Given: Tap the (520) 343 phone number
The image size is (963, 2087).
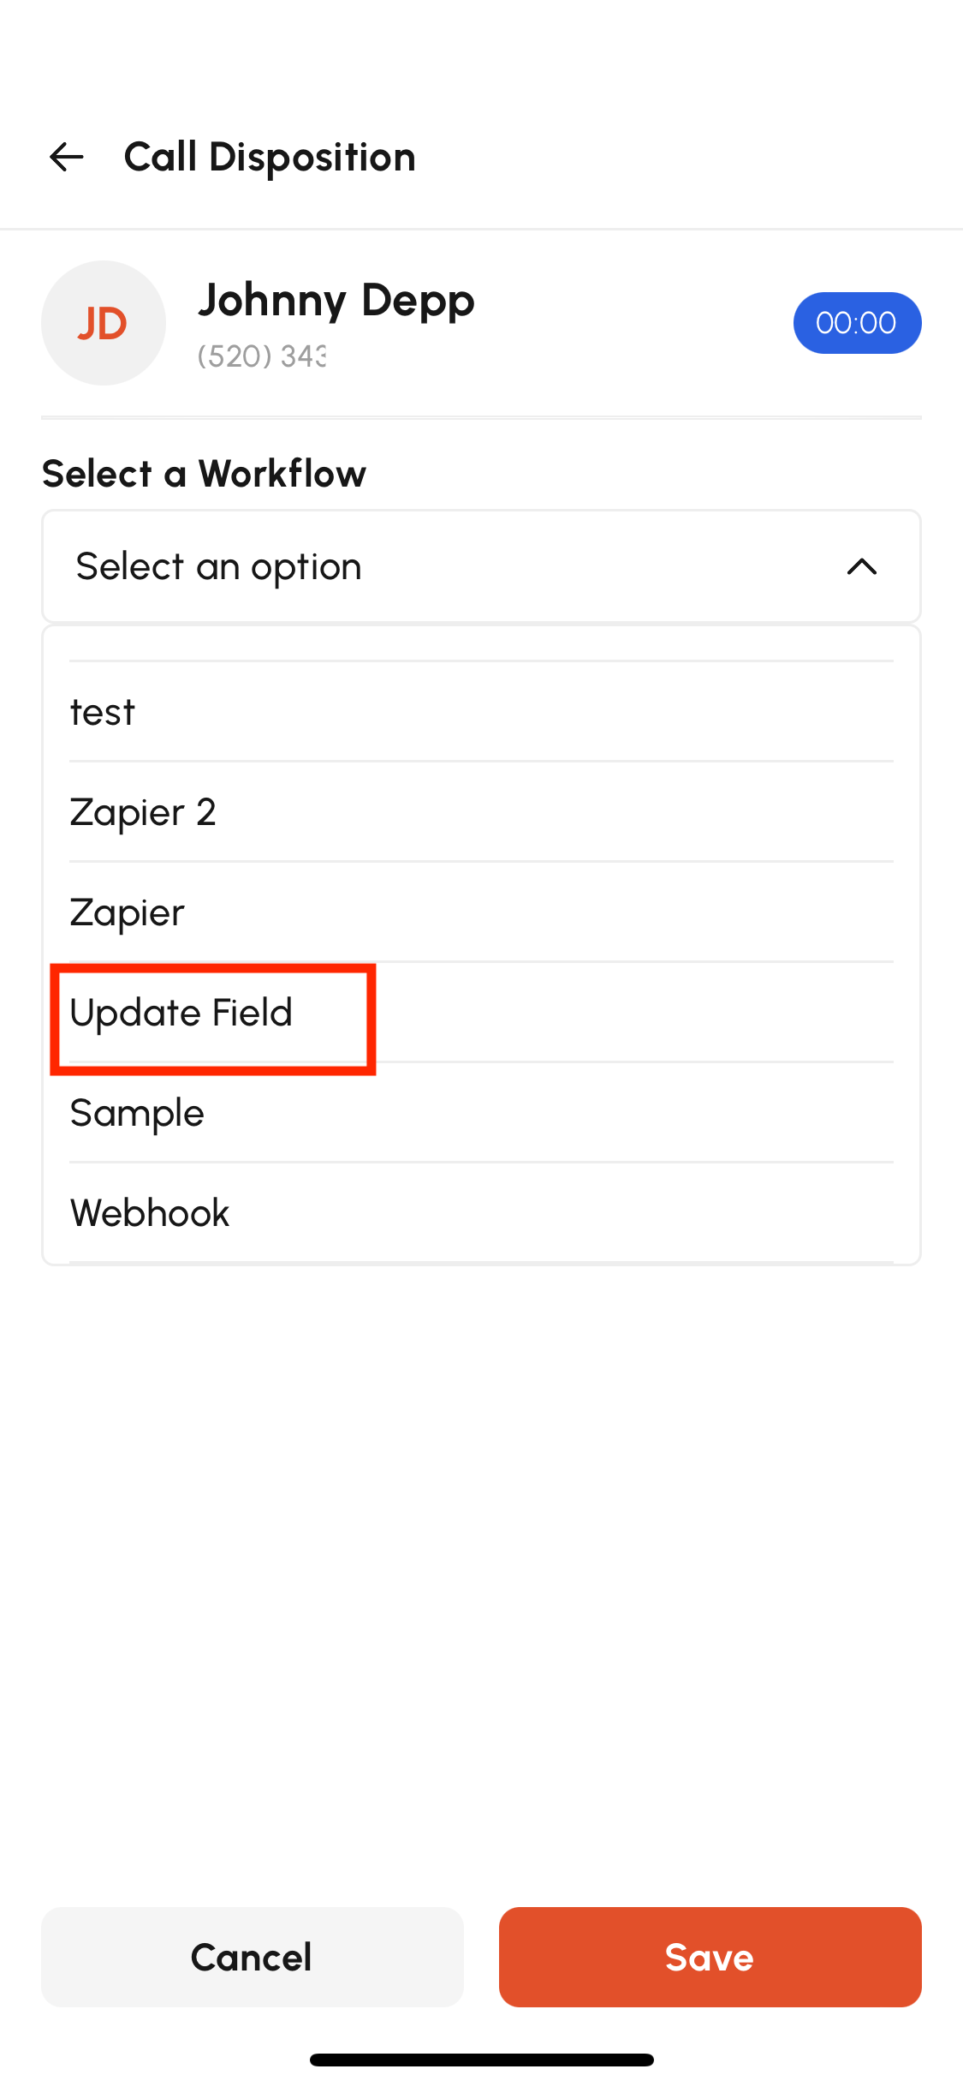Looking at the screenshot, I should coord(262,356).
